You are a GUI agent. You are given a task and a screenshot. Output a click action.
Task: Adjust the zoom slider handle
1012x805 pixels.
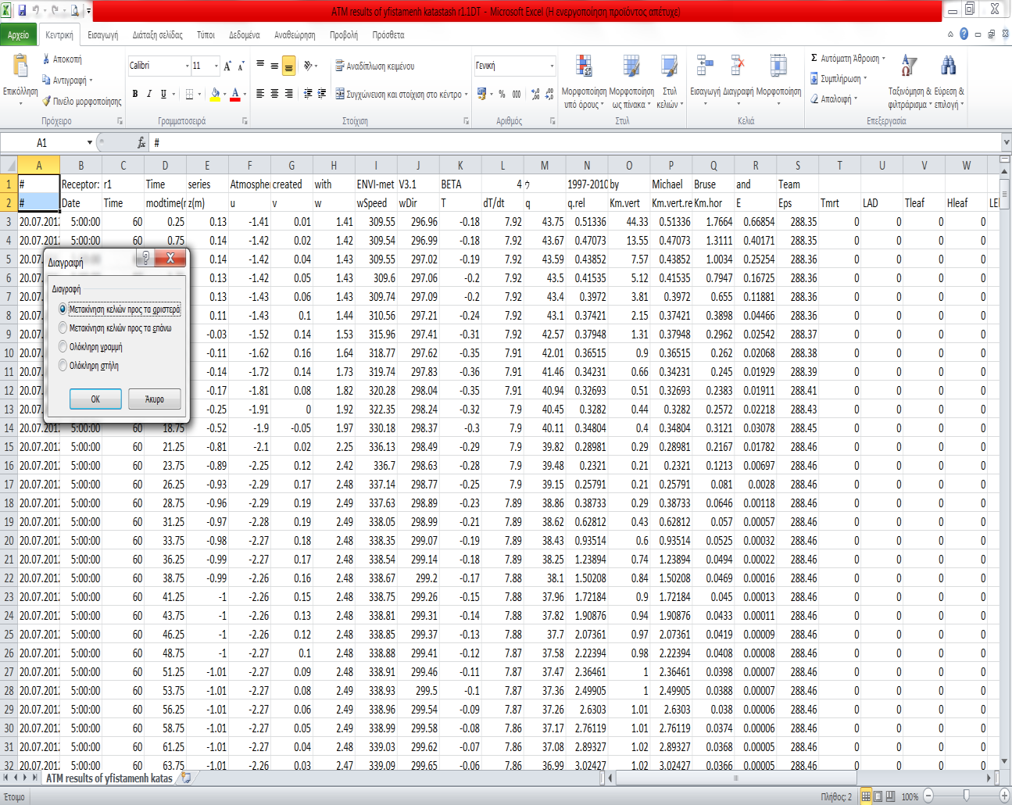pyautogui.click(x=967, y=796)
